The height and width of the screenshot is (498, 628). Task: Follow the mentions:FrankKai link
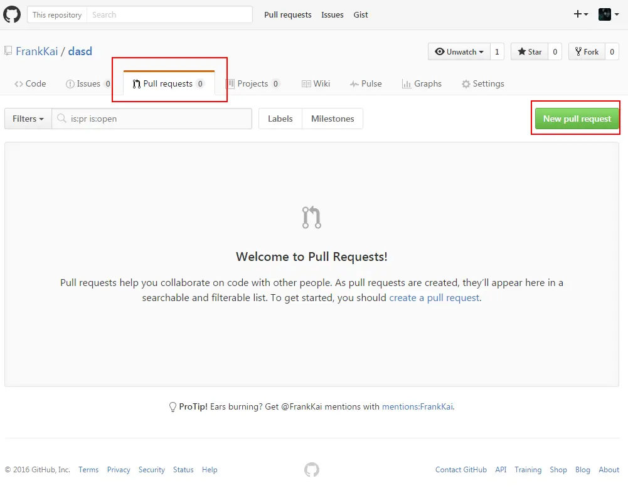pyautogui.click(x=417, y=406)
